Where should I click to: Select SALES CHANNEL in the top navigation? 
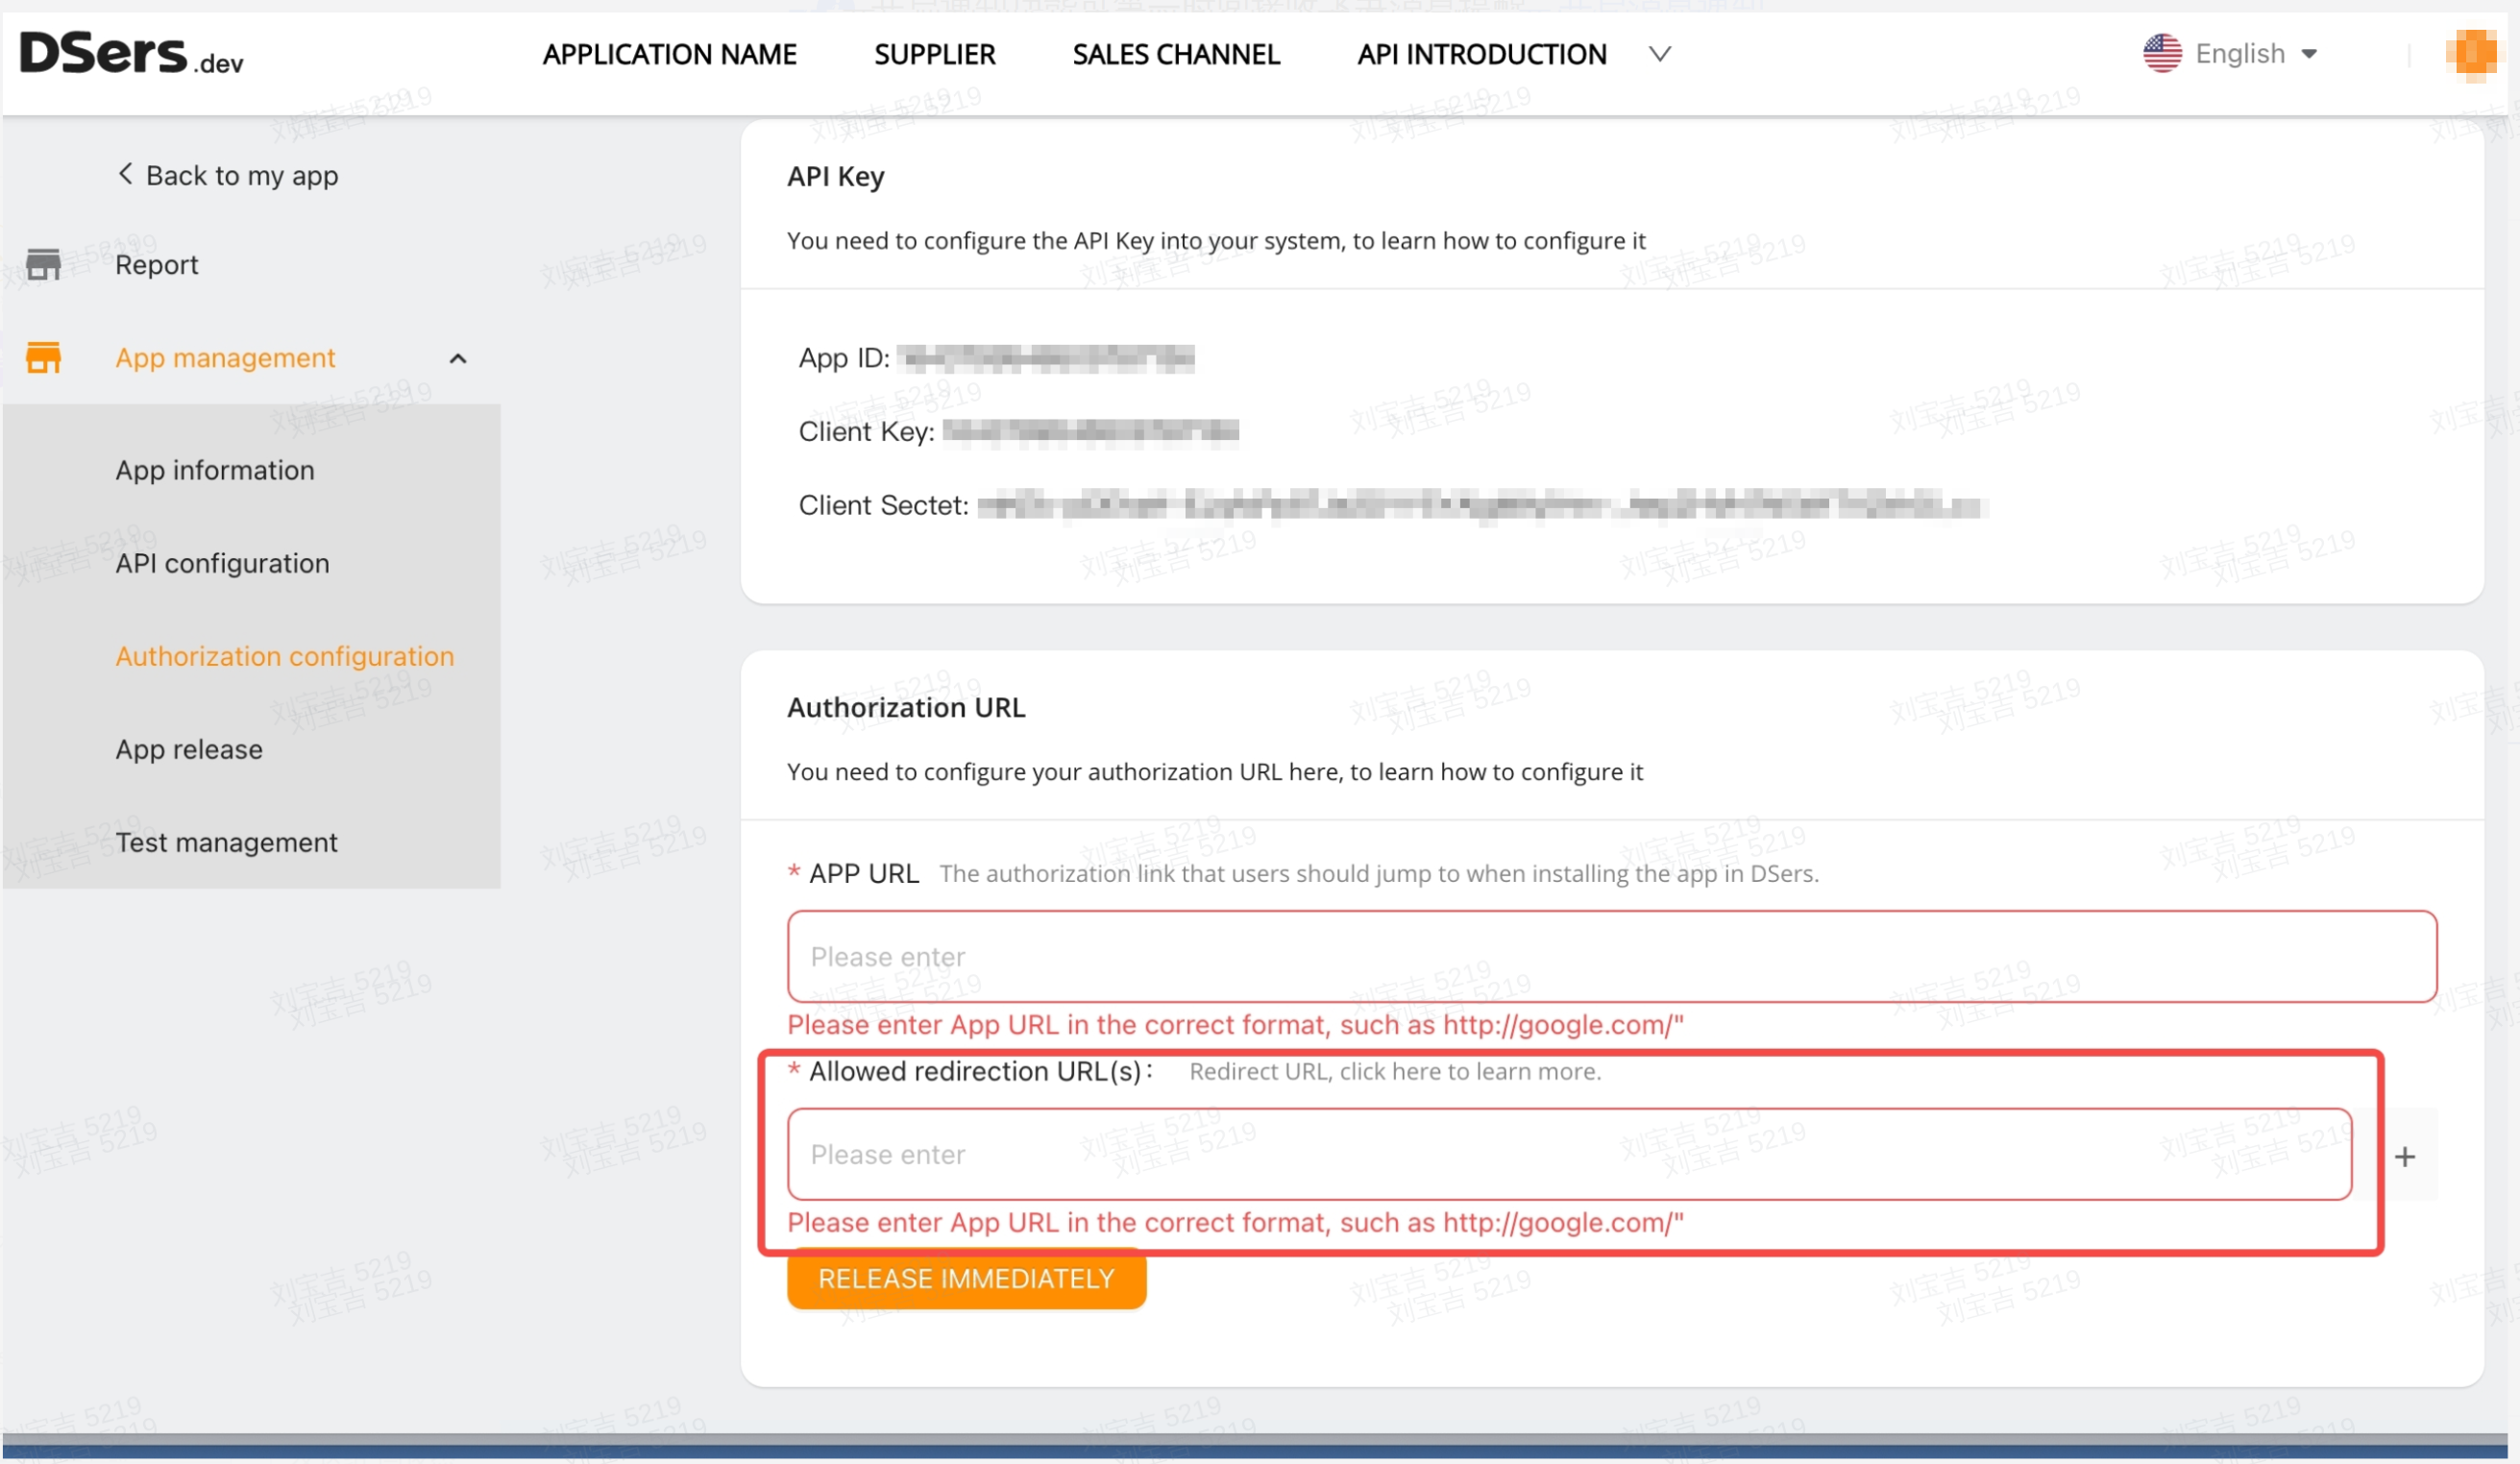tap(1176, 54)
